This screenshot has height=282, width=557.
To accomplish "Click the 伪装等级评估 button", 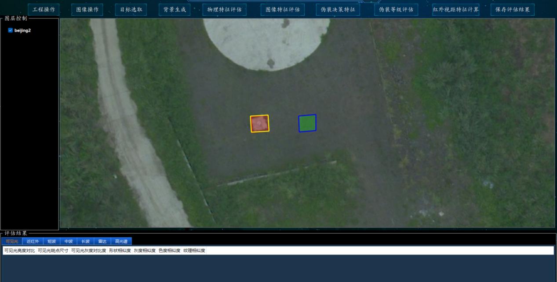I will click(396, 10).
